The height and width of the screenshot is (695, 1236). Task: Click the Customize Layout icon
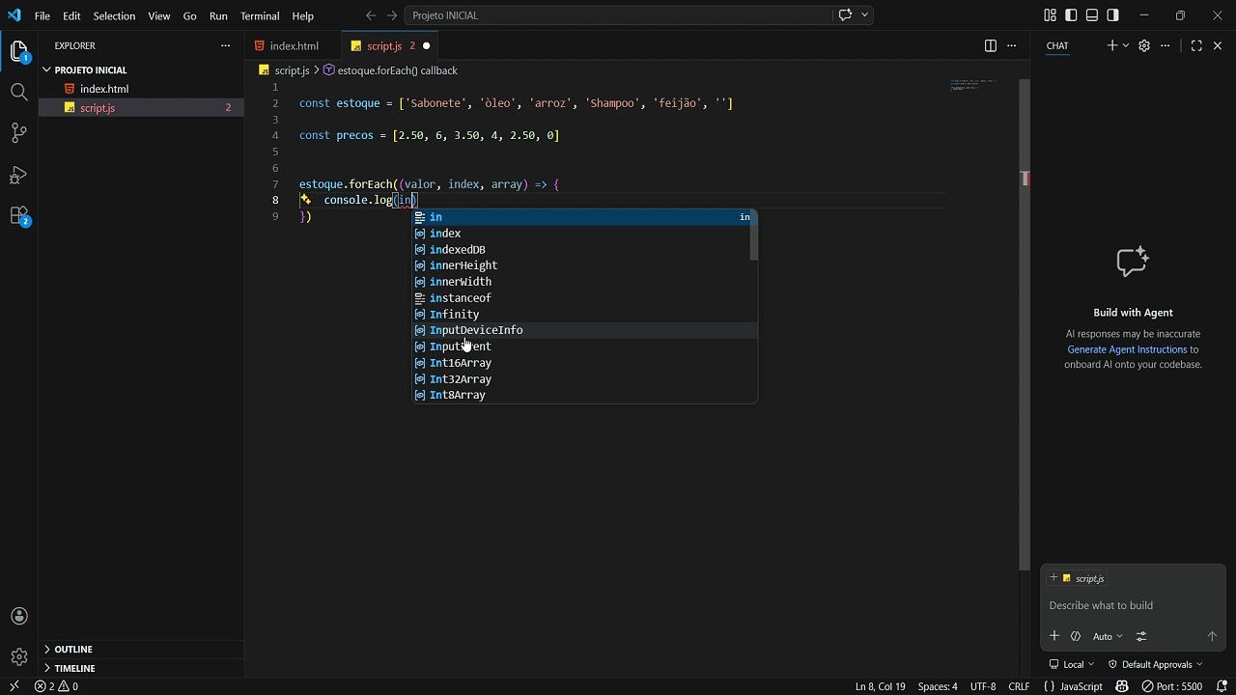click(1050, 15)
